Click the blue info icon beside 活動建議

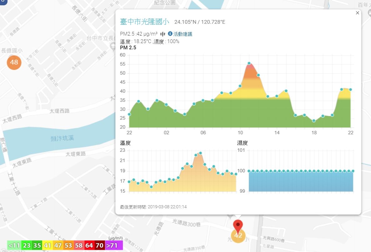[170, 34]
